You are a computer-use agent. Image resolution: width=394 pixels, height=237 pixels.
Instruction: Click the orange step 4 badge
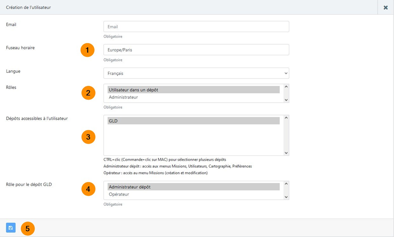88,189
